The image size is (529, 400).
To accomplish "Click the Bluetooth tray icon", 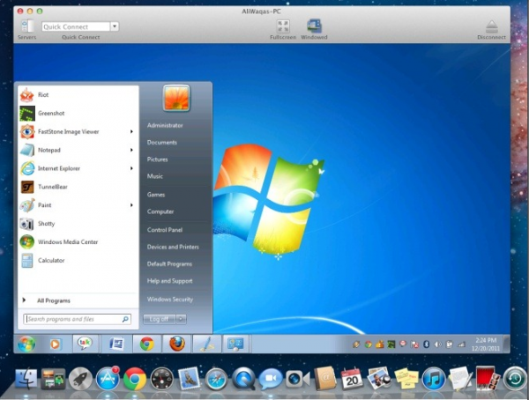I will [x=426, y=344].
